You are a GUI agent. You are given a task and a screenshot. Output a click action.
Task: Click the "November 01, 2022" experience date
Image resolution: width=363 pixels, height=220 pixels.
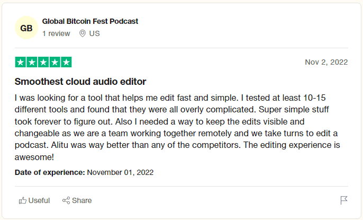coord(120,172)
